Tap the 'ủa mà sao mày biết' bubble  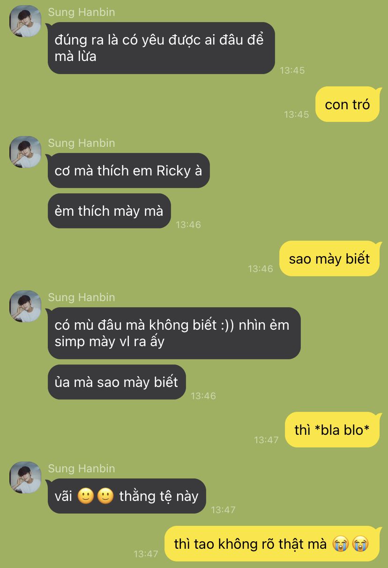pyautogui.click(x=117, y=382)
